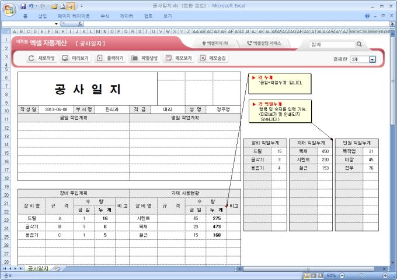The height and width of the screenshot is (280, 397).
Task: Open the 삽입 ribbon tab
Action: point(42,16)
